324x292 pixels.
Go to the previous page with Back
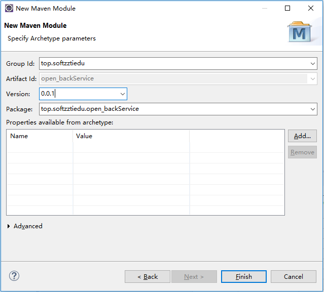148,276
